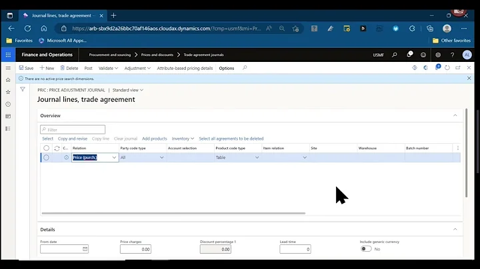Screen dimensions: 480x269
Task: Open the grid column options ellipsis
Action: click(x=457, y=148)
